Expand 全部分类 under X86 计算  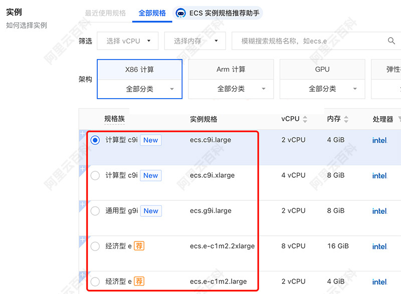pyautogui.click(x=139, y=89)
